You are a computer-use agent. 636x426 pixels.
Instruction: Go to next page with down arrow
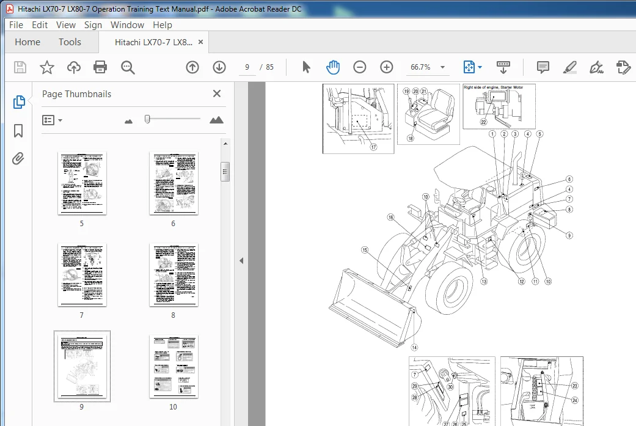219,67
